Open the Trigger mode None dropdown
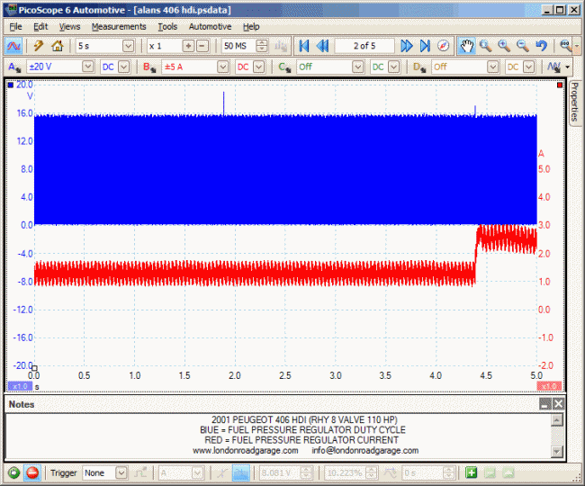585x486 pixels. point(121,472)
